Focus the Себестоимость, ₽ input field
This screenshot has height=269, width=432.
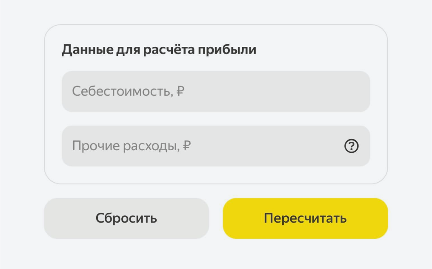point(216,92)
